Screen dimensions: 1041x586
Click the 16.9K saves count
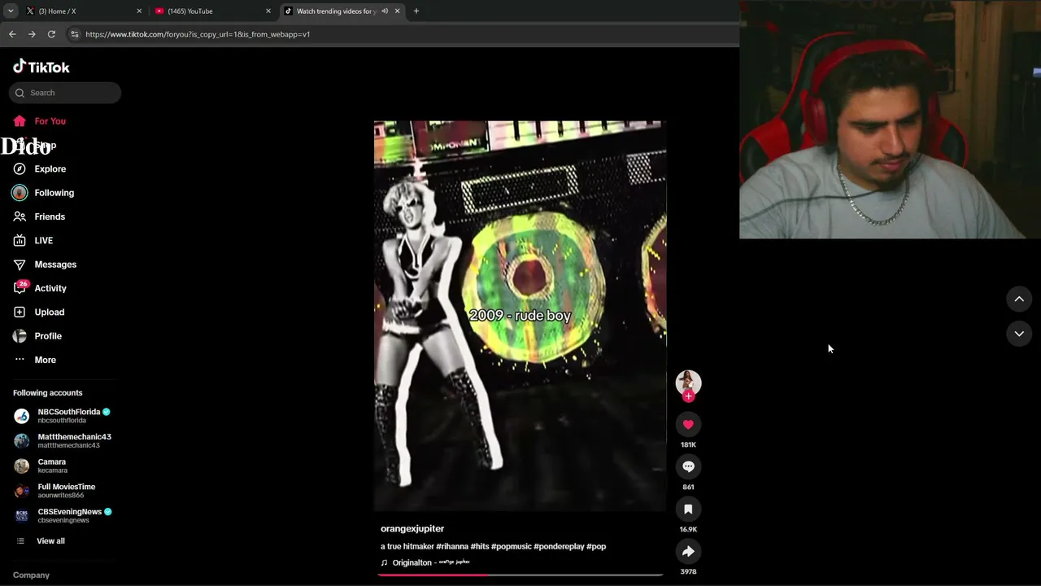688,530
